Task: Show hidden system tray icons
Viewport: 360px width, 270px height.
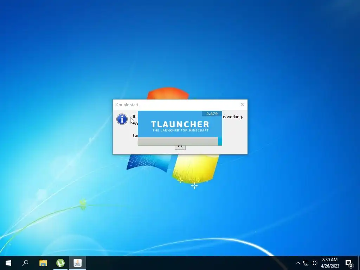Action: [297, 263]
